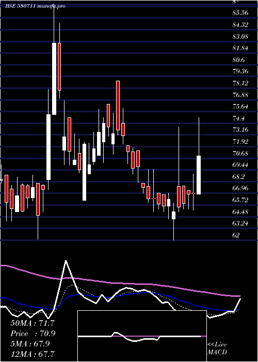Screen dimensions: 258x362
Task: Click the 76.88 price axis label
Action: pos(240,95)
